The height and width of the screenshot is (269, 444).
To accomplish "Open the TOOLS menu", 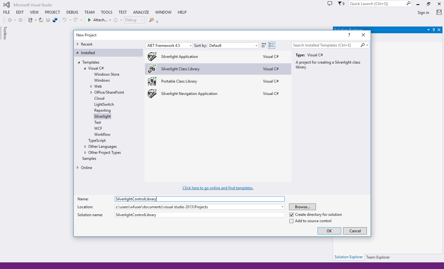I will [x=107, y=12].
